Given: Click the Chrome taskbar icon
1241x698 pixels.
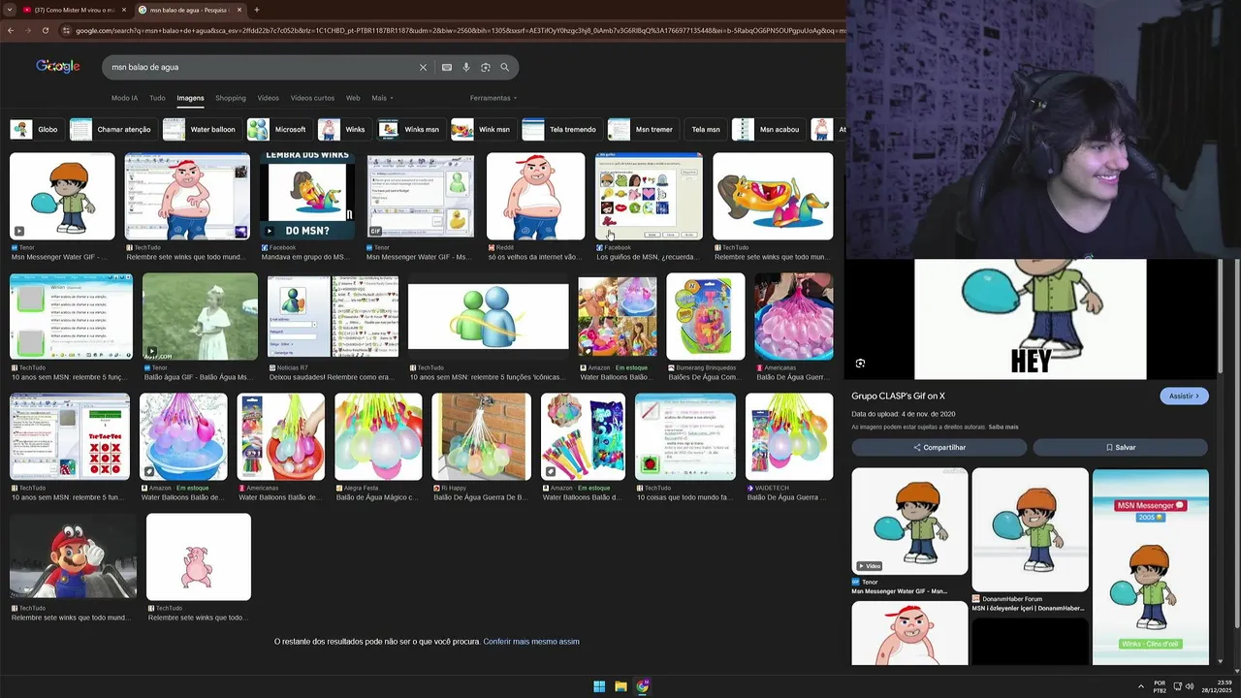Looking at the screenshot, I should point(642,686).
